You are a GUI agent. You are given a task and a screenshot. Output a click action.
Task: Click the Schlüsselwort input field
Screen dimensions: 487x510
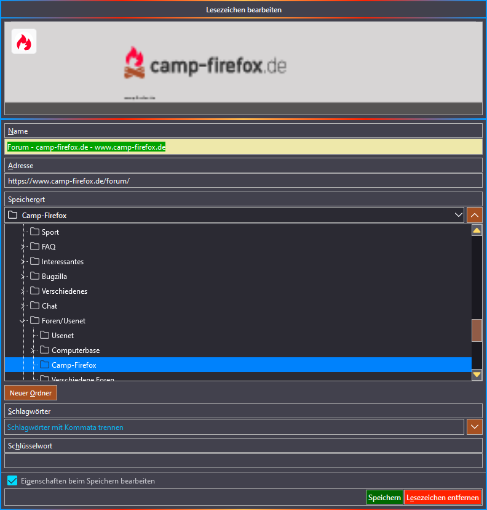[243, 461]
